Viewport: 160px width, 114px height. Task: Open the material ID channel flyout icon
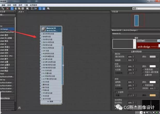(27, 9)
